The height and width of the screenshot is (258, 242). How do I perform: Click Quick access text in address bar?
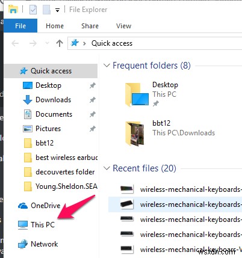112,43
